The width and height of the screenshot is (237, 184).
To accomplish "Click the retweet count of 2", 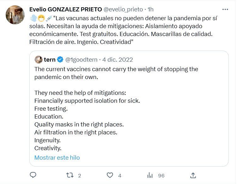I will (79, 175).
